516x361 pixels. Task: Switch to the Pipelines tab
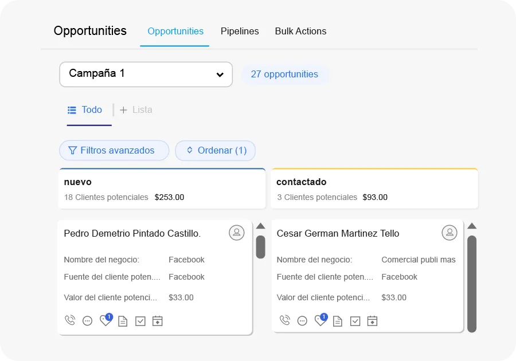coord(240,32)
